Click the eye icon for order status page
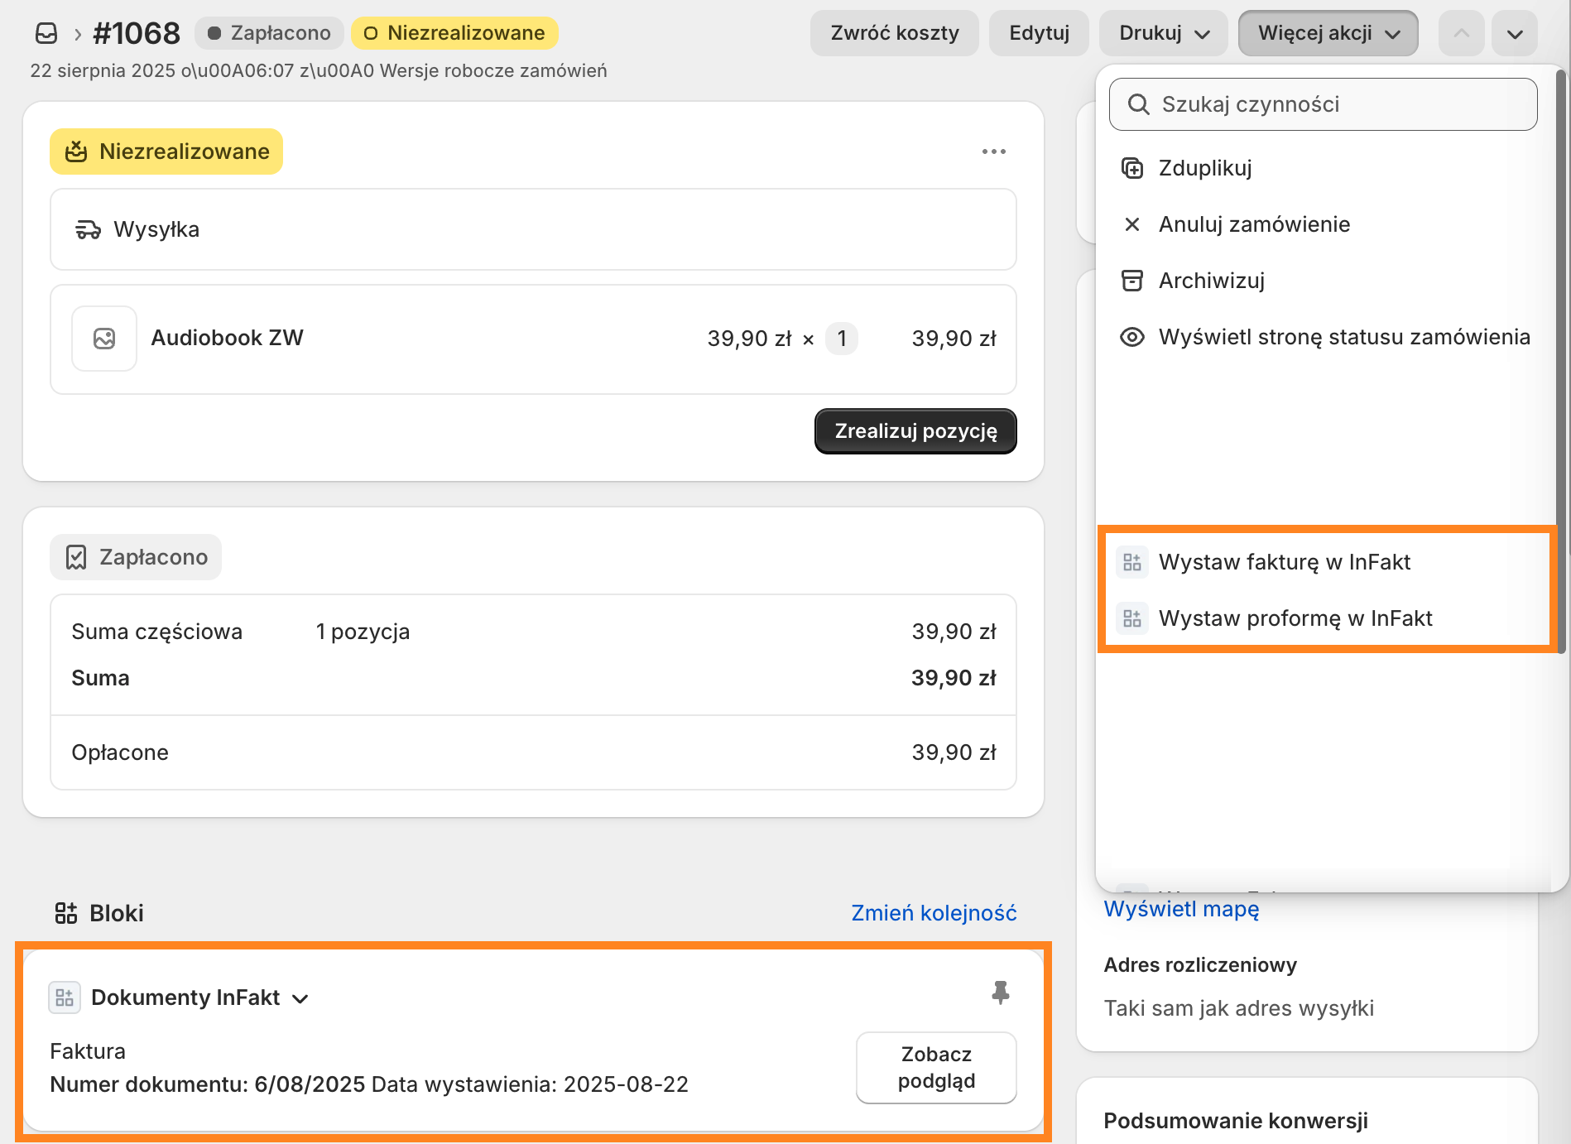 coord(1132,337)
